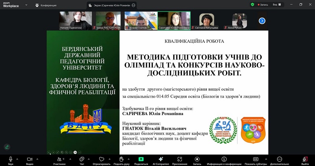Open the Чат chat panel
The image size is (315, 166).
[82, 159]
